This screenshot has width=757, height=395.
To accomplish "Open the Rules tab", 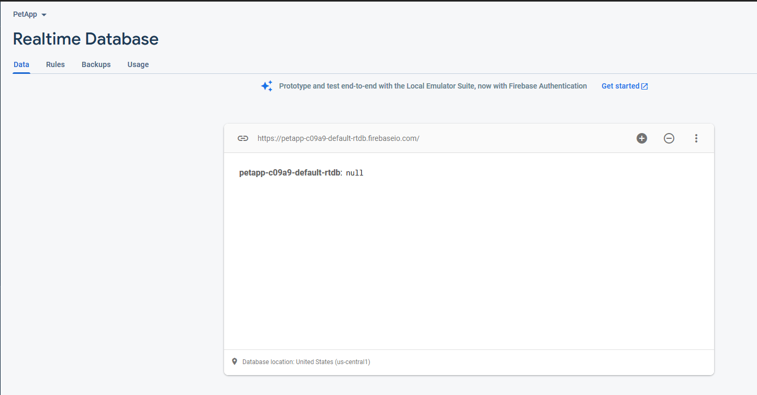I will (55, 64).
